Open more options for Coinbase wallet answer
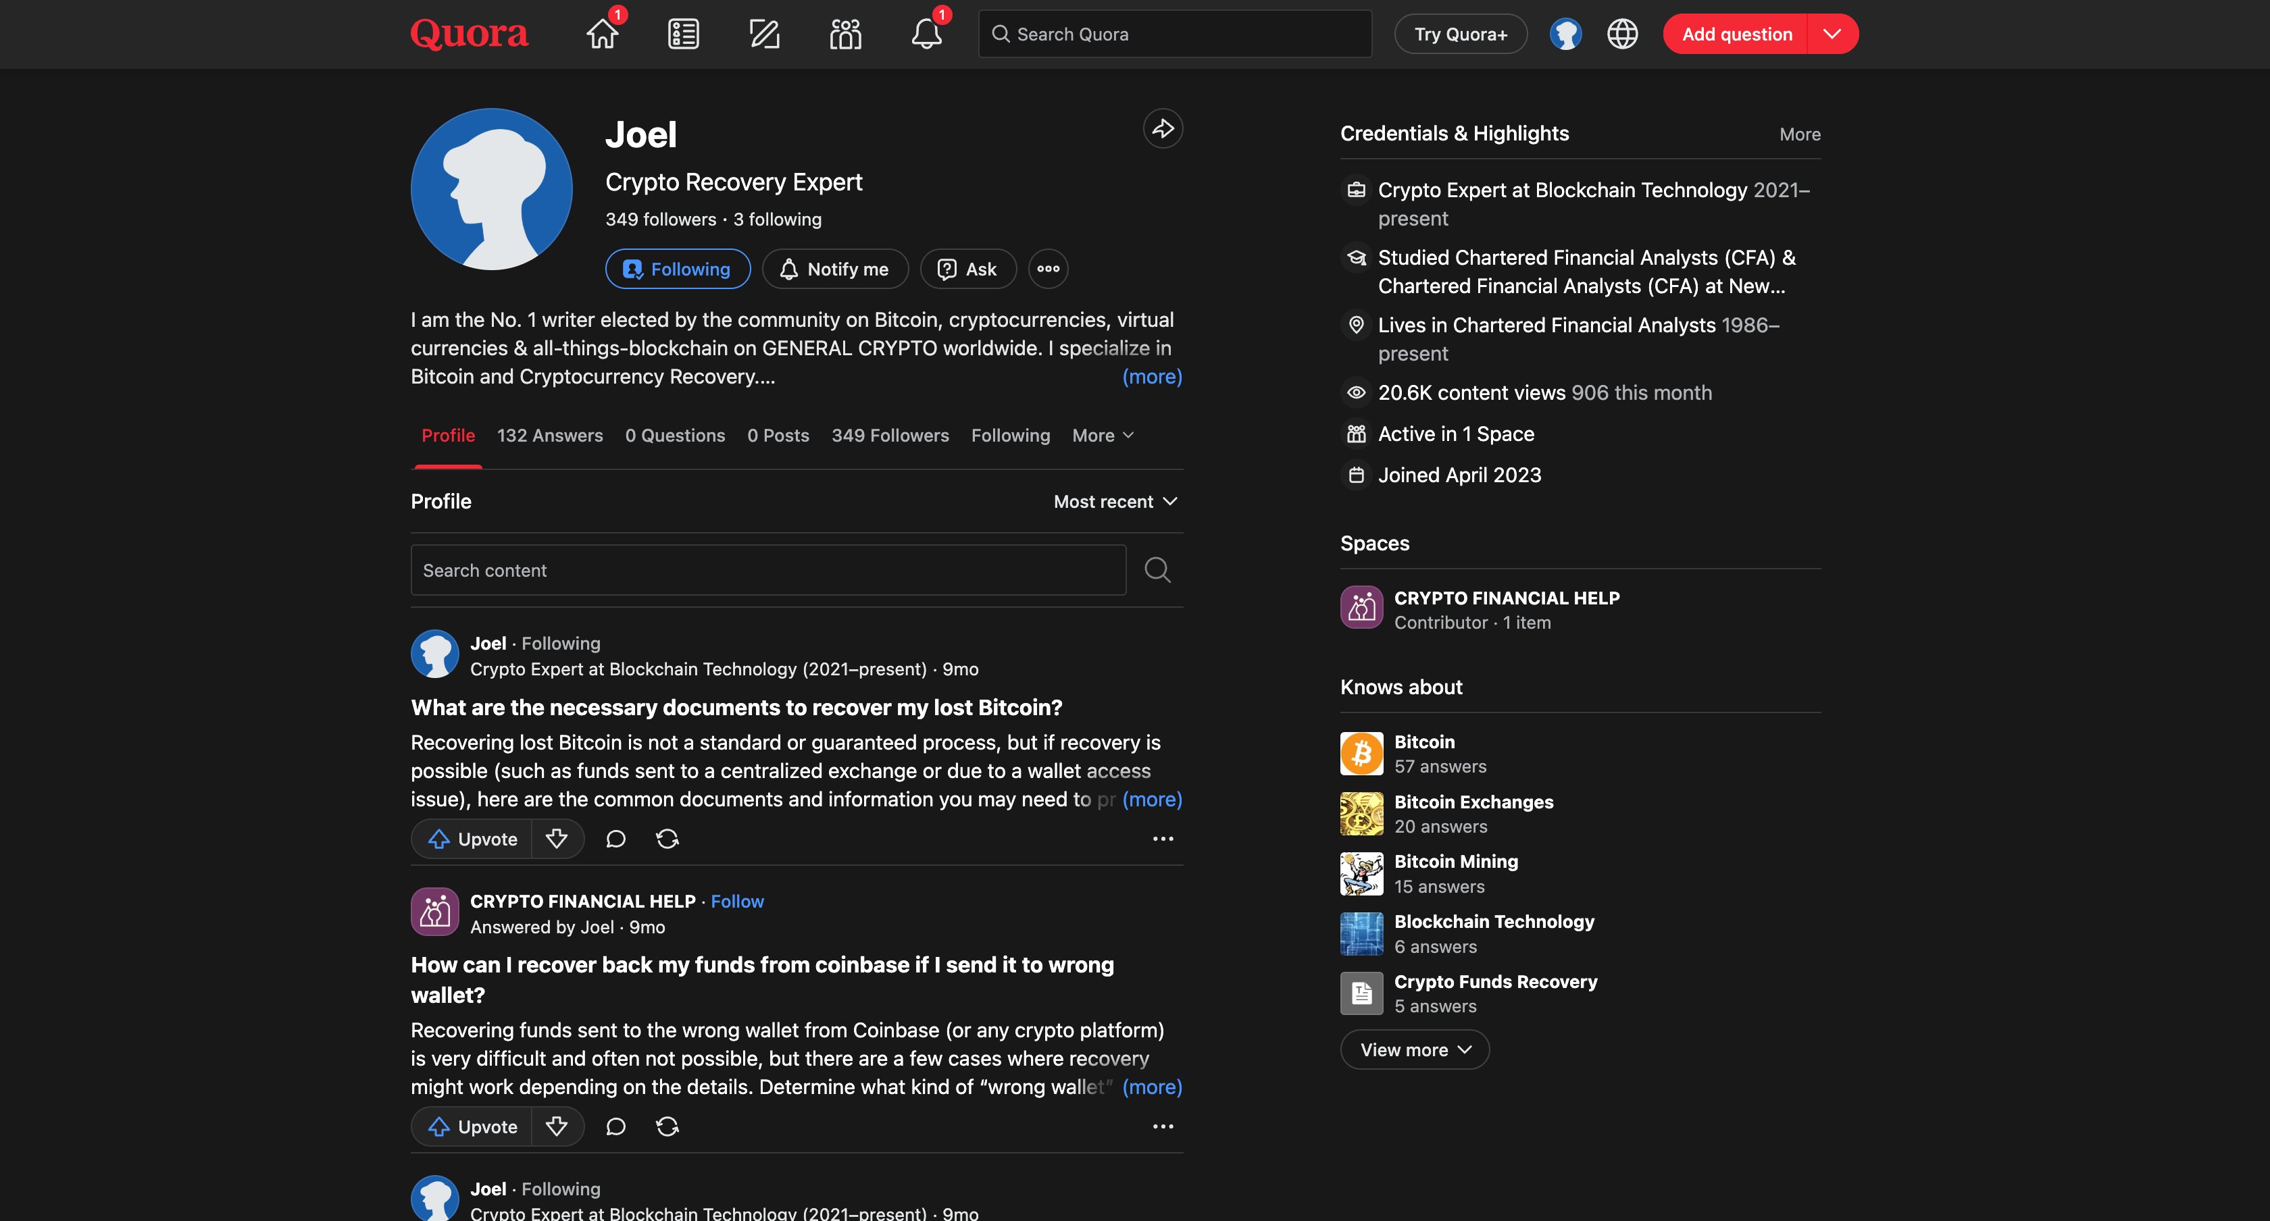The image size is (2270, 1221). pyautogui.click(x=1162, y=1126)
